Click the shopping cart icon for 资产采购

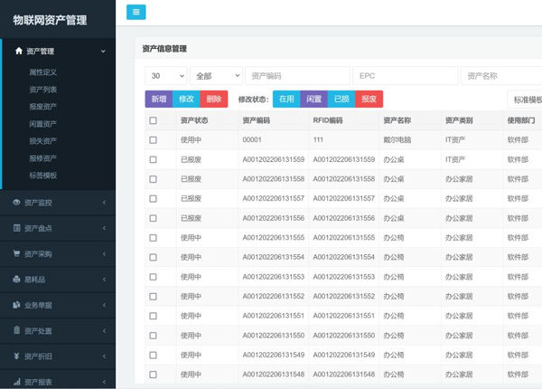click(x=16, y=254)
